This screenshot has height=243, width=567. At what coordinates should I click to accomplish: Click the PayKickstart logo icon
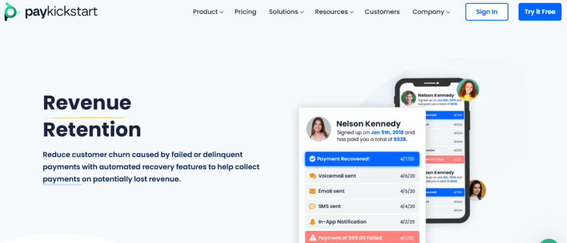pos(11,12)
